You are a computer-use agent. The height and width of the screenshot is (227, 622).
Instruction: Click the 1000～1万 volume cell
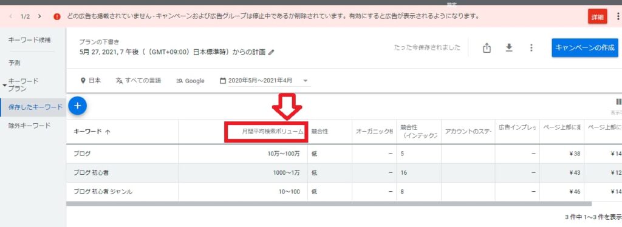[286, 173]
